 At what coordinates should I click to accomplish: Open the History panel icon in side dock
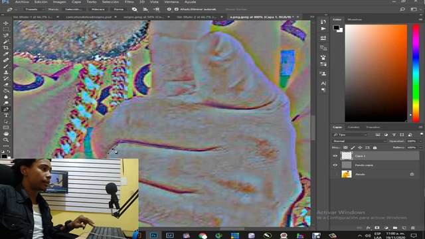point(323,22)
